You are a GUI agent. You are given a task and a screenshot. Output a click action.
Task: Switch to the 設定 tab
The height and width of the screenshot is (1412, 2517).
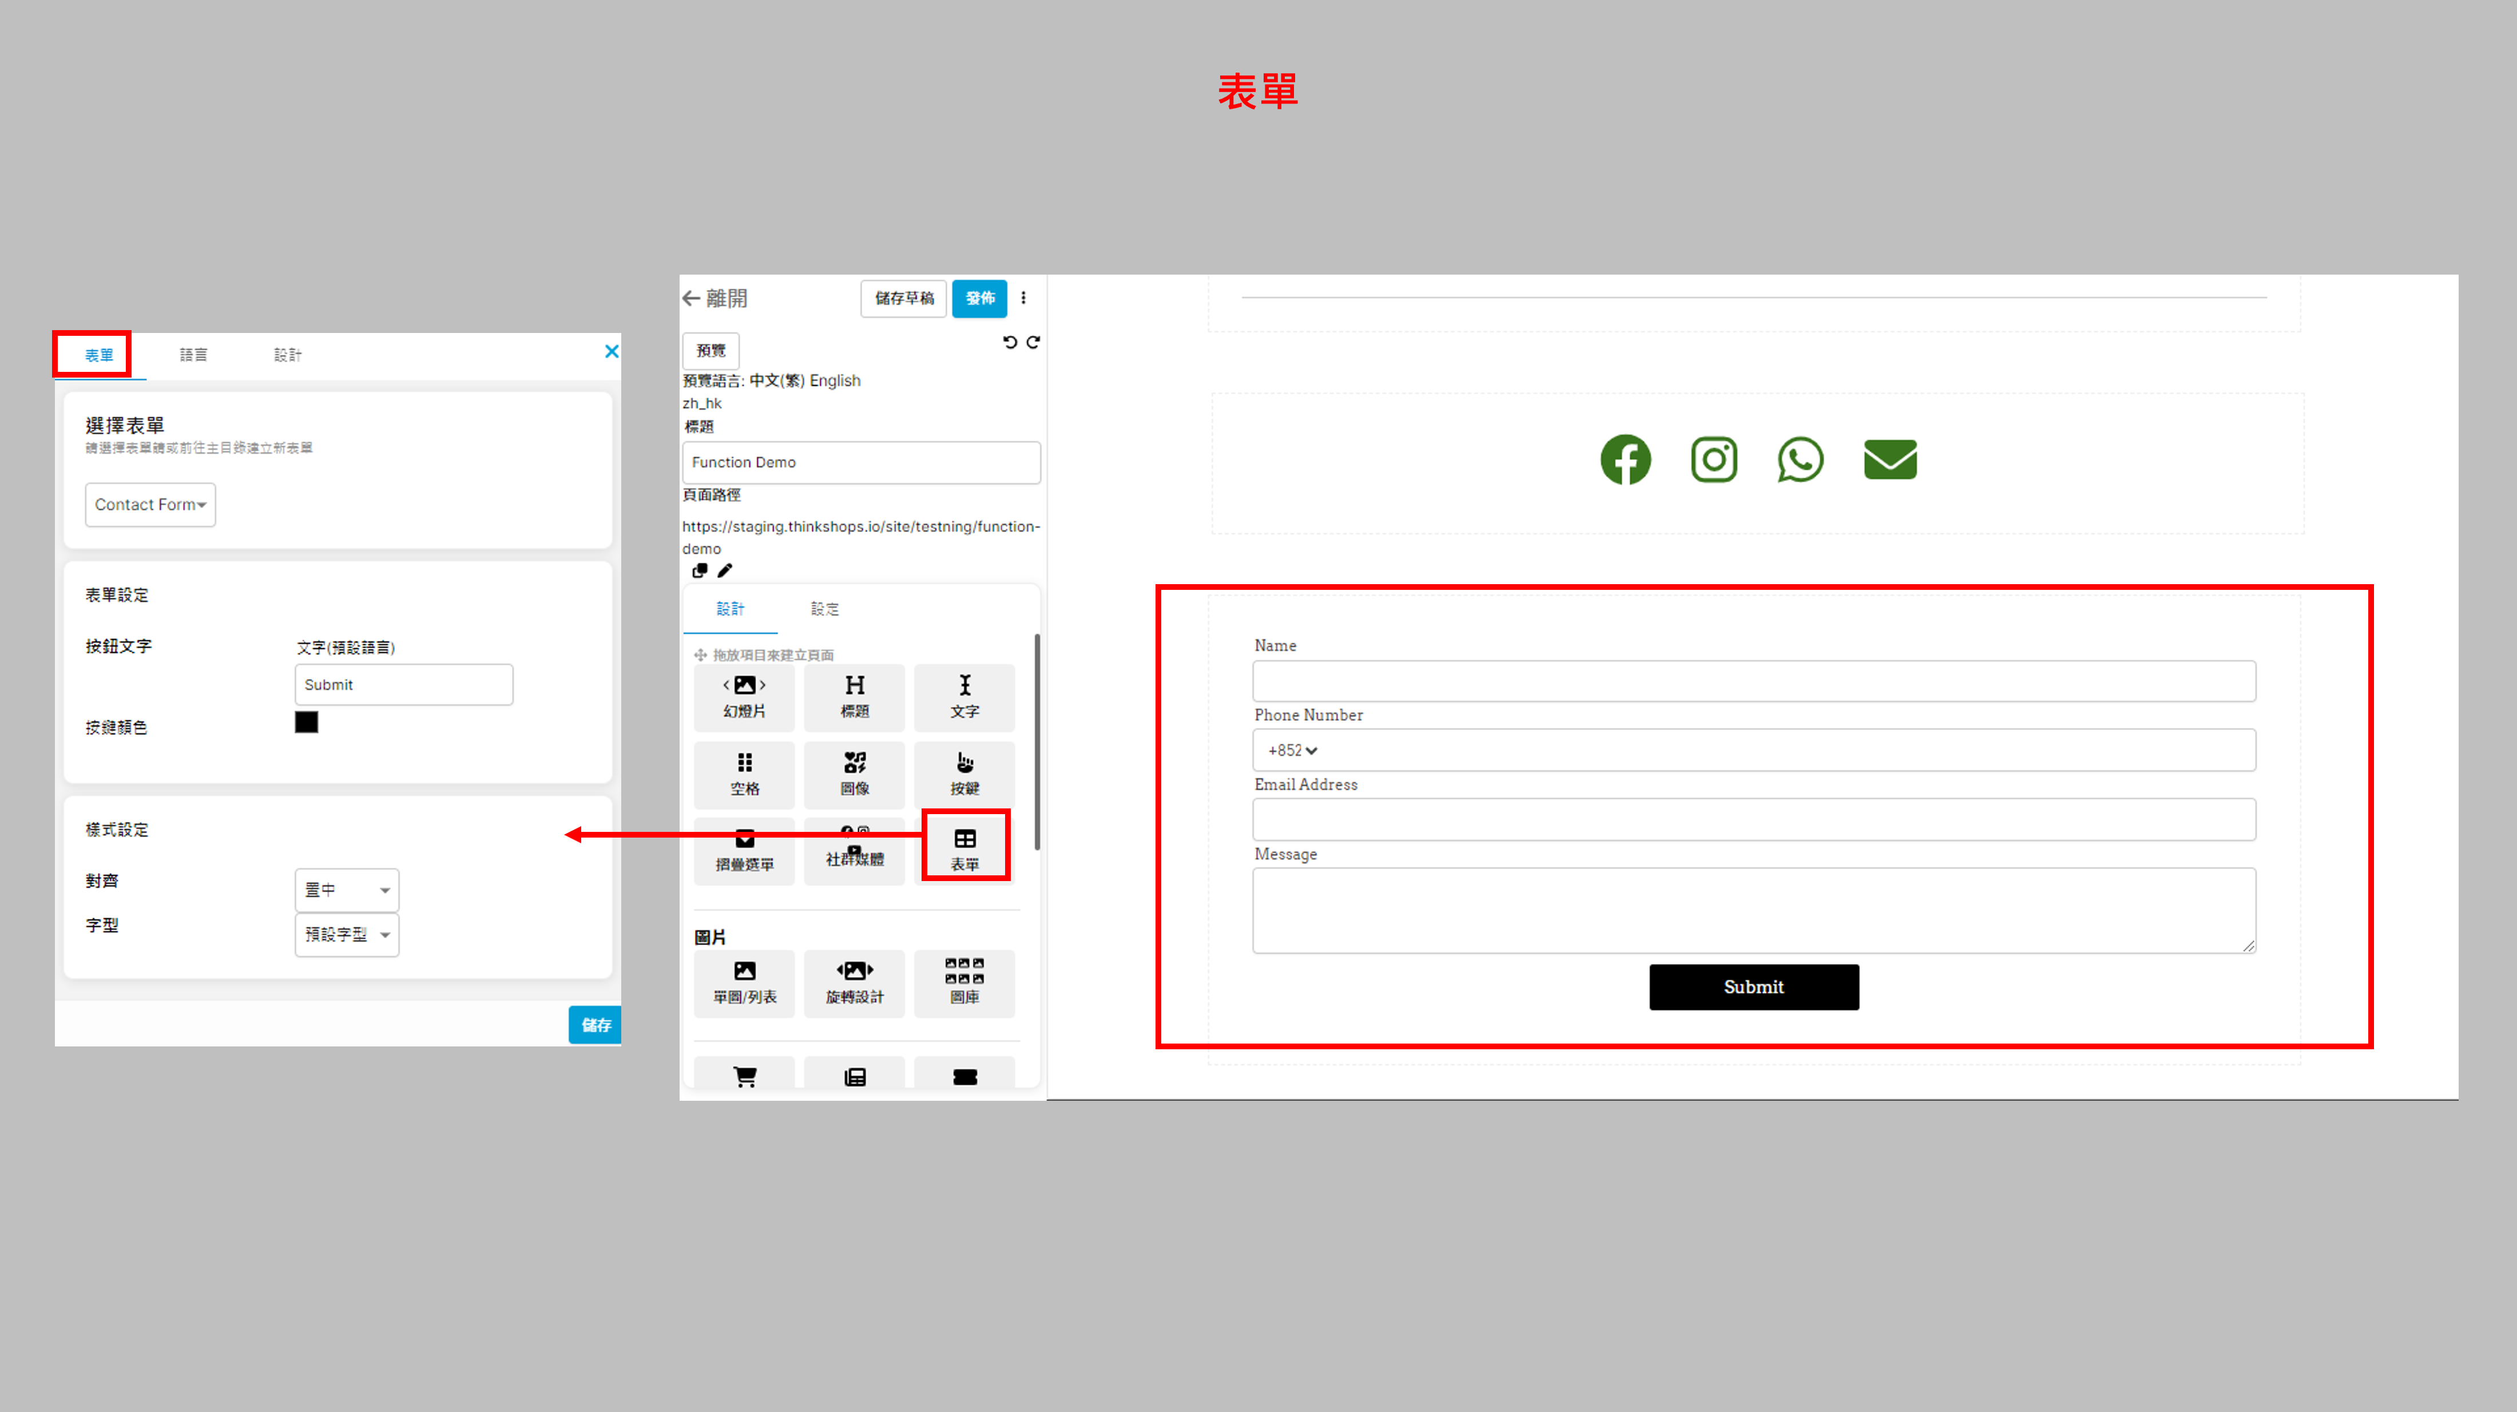(x=824, y=609)
